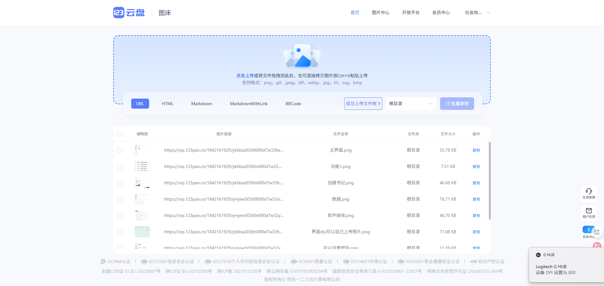Image resolution: width=604 pixels, height=286 pixels.
Task: Click the upload area image illustration icon
Action: point(301,56)
